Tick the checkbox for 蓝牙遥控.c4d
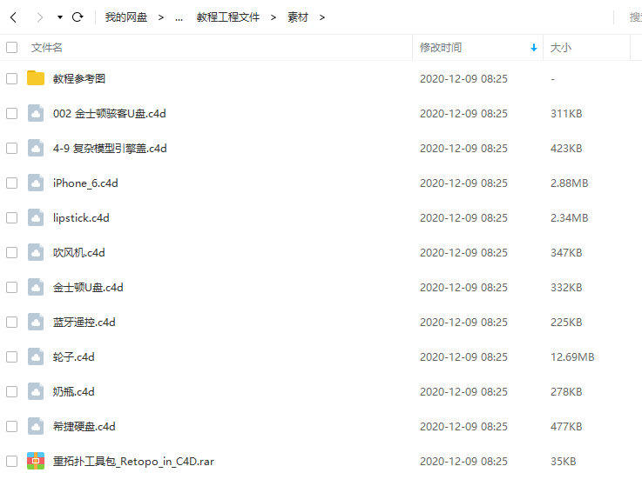Screen dimensions: 642x486 (11, 322)
